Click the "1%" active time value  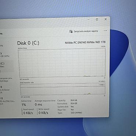click(24, 105)
